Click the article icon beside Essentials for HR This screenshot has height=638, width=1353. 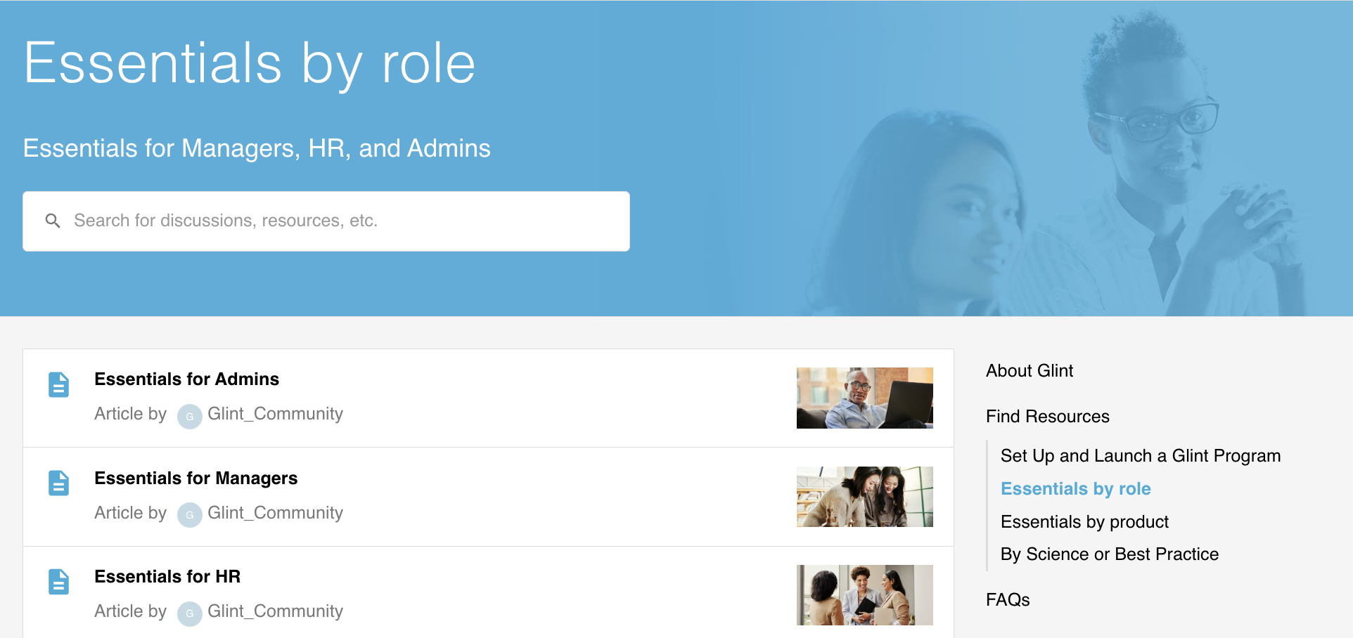tap(59, 582)
